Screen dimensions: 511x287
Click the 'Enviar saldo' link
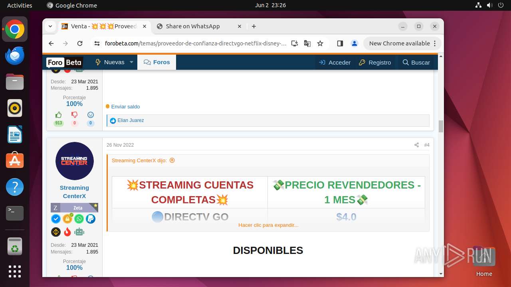[x=125, y=106]
